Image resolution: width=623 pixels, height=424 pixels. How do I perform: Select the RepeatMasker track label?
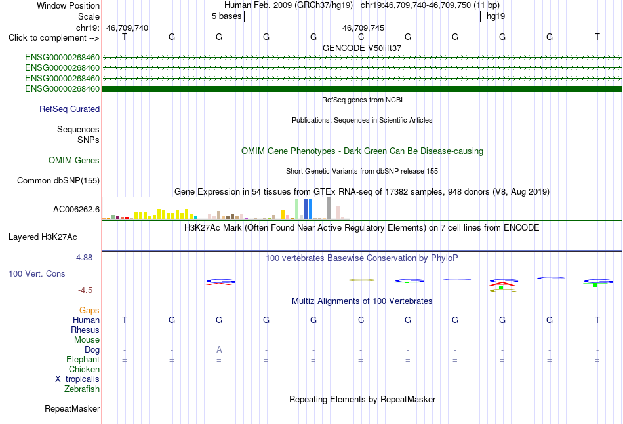[x=72, y=408]
